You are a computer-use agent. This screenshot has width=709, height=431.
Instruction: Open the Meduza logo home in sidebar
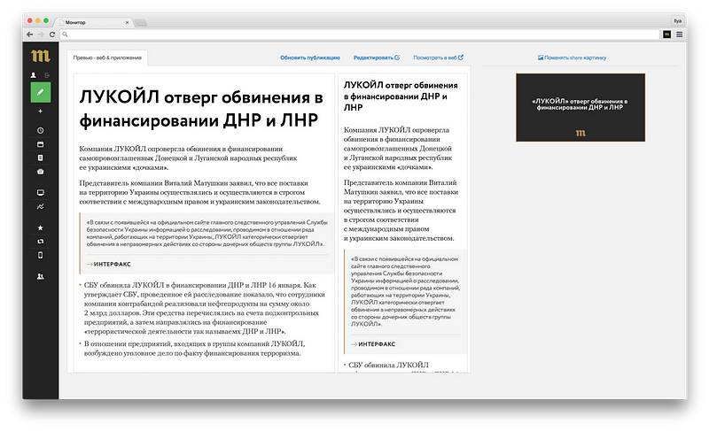tap(40, 56)
